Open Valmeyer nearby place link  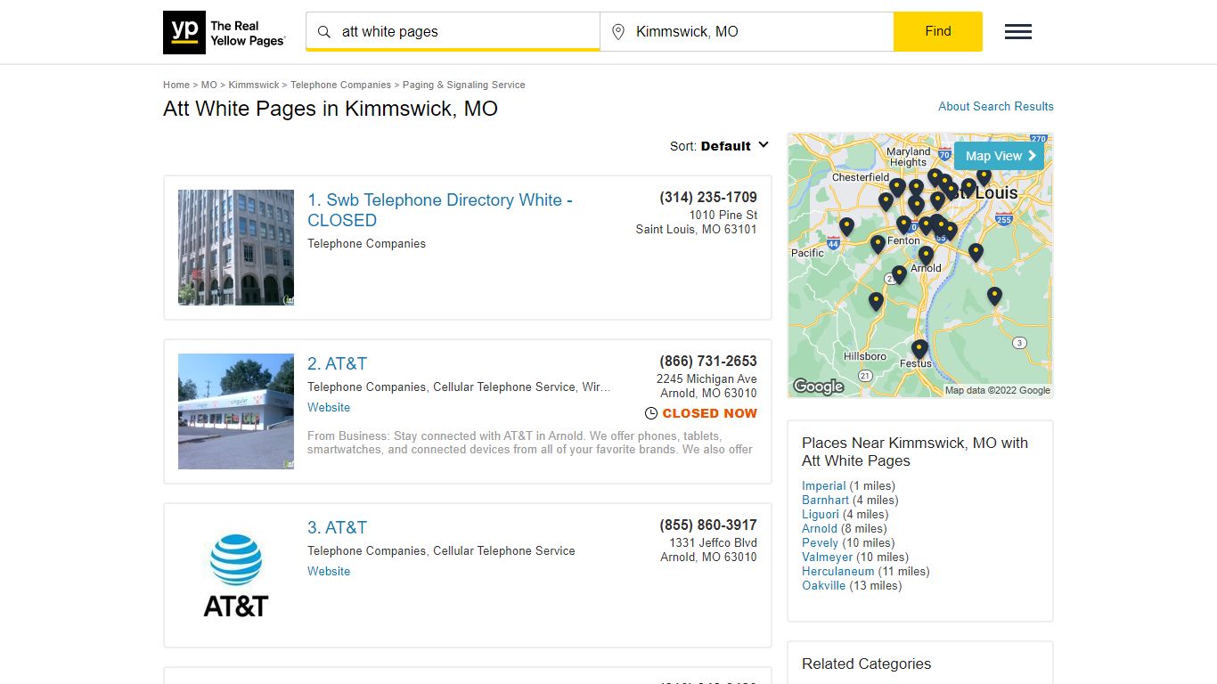coord(828,557)
